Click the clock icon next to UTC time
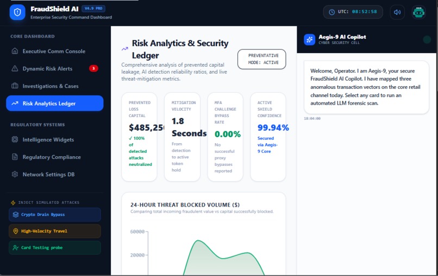438x276 pixels. click(331, 12)
